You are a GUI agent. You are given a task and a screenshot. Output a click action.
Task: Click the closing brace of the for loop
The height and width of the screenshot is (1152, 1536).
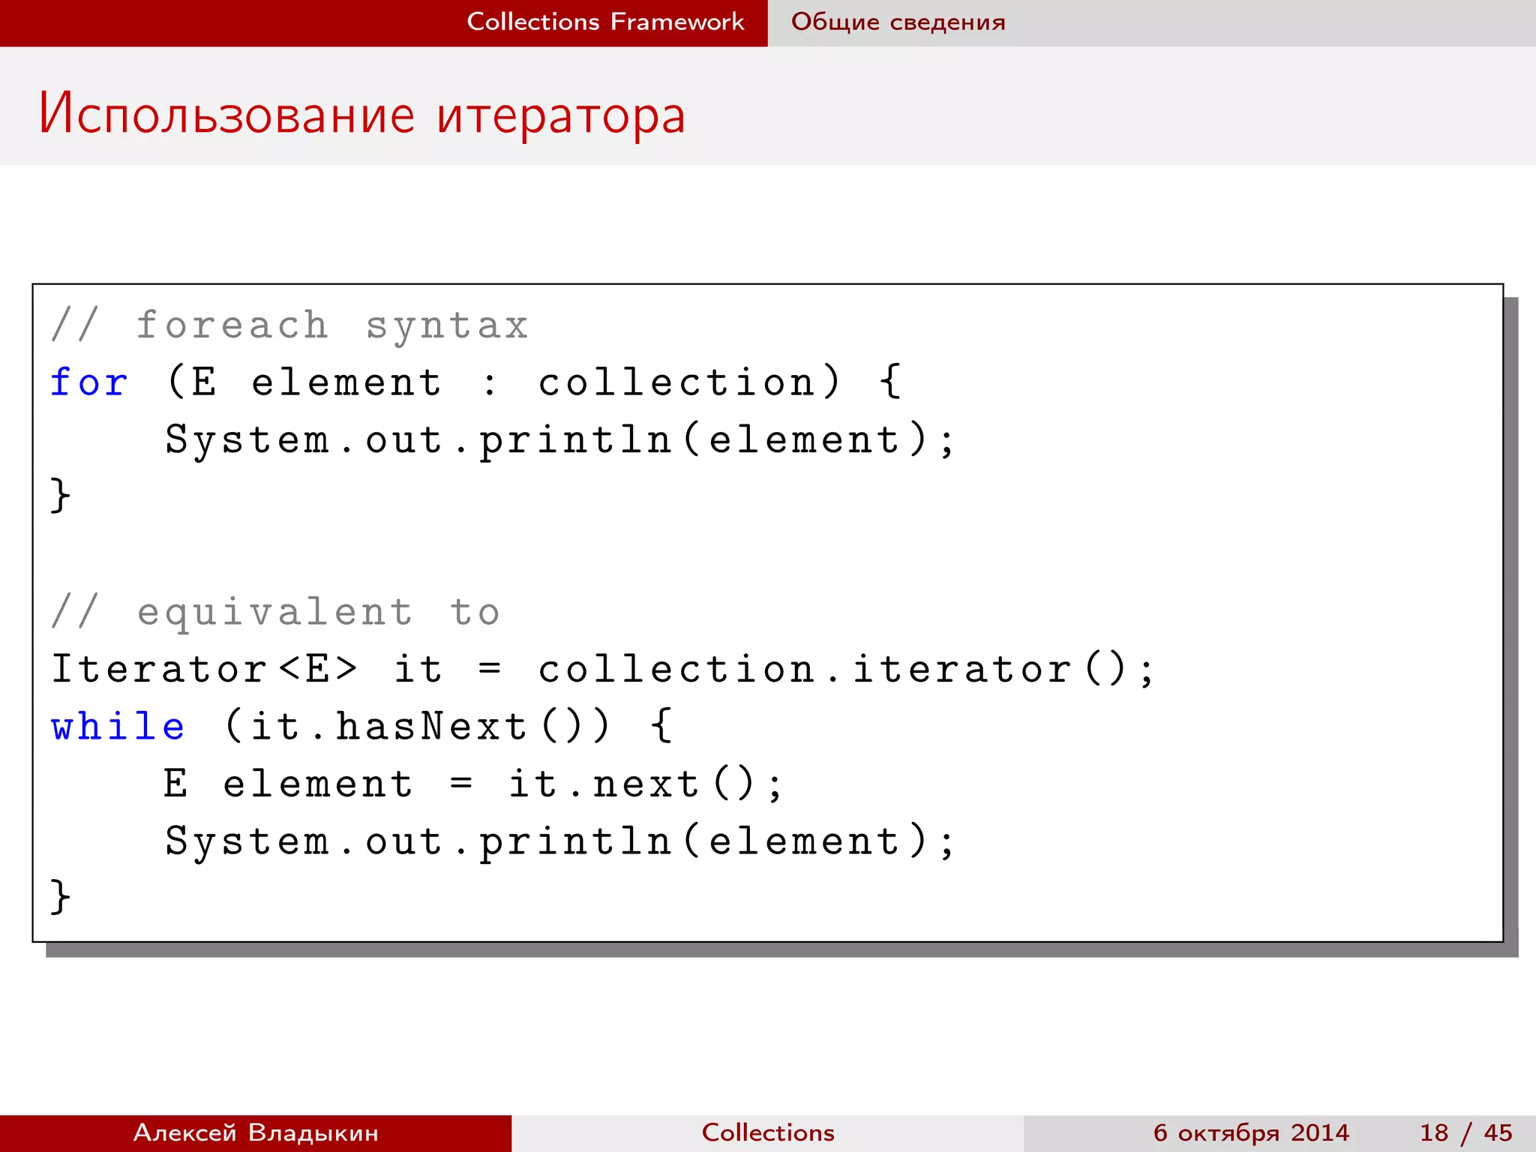point(61,495)
